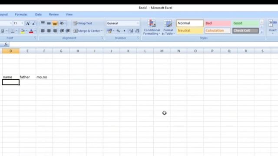
Task: Click the Decrease Decimal icon
Action: coord(137,31)
